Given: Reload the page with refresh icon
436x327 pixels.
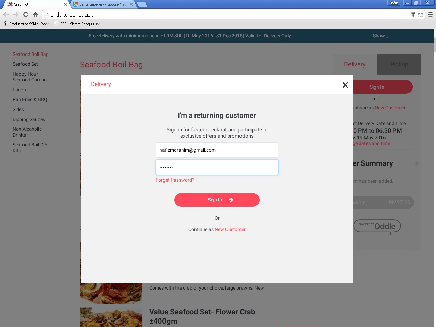Looking at the screenshot, I should pos(26,14).
